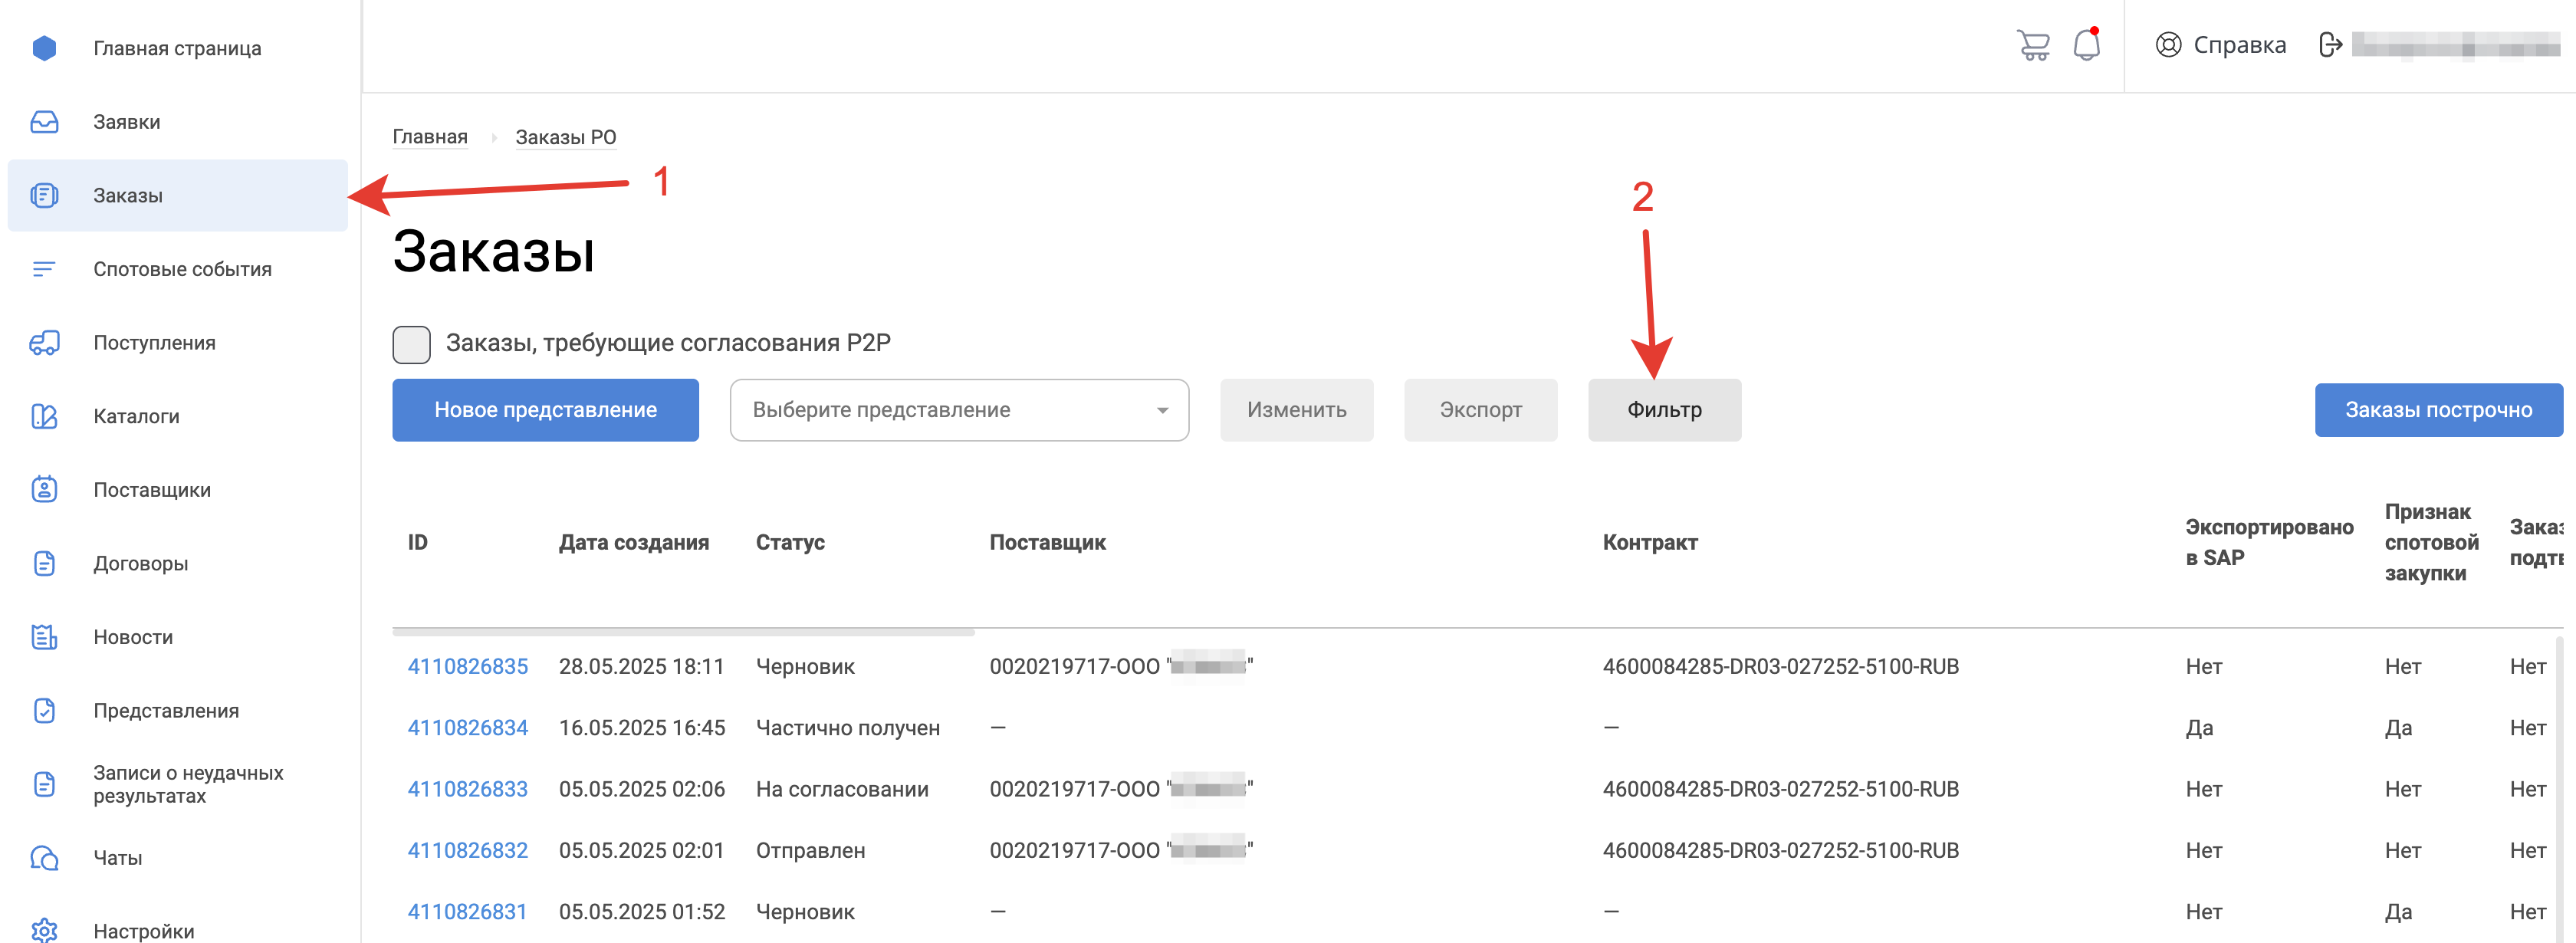
Task: Click the Настройки gear icon
Action: [44, 930]
